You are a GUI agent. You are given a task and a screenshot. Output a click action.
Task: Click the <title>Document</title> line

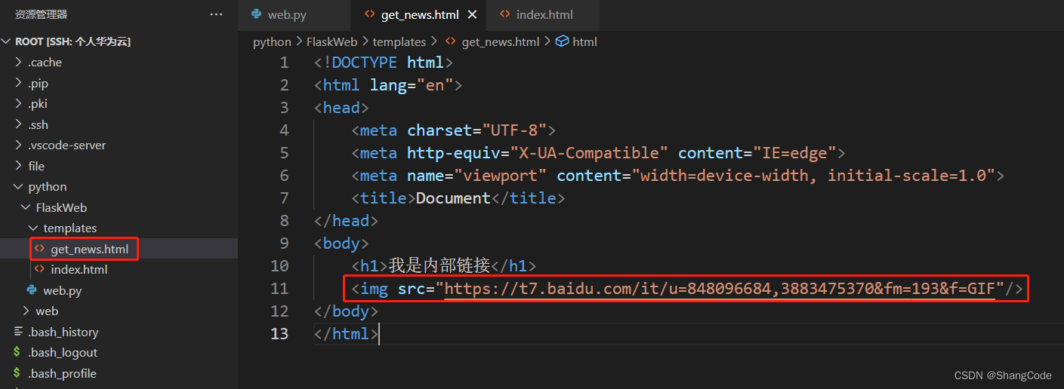(458, 198)
